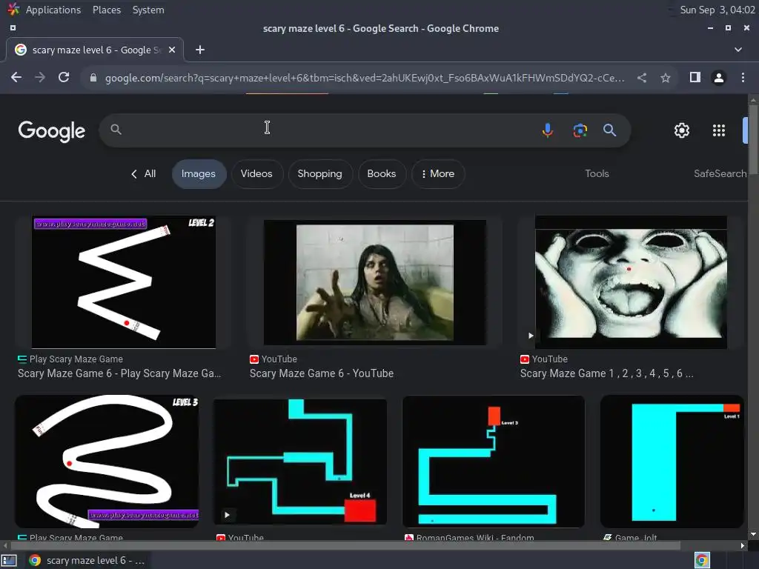Open the screaming face video thumbnail

631,282
